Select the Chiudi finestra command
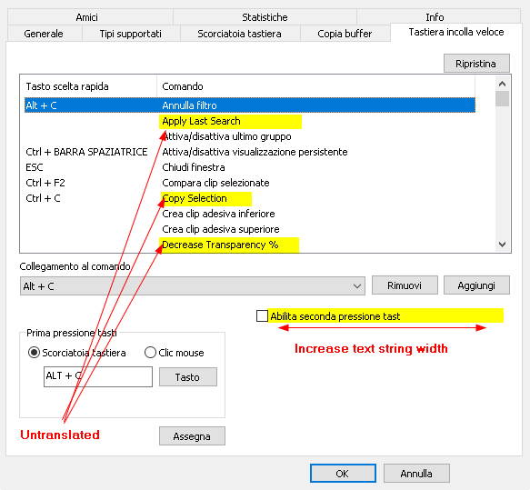 194,167
